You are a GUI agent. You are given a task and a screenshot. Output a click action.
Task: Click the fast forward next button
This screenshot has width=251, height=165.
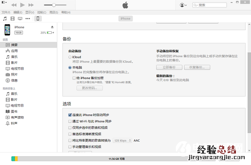31,5
